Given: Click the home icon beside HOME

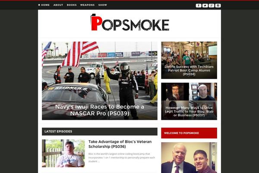Looking at the screenshot, I should coord(39,5).
